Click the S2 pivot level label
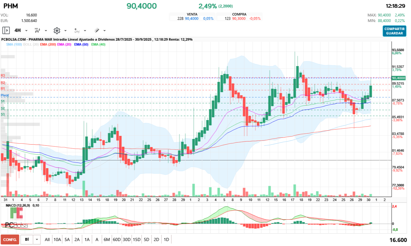The height and width of the screenshot is (246, 411). [x=2, y=108]
